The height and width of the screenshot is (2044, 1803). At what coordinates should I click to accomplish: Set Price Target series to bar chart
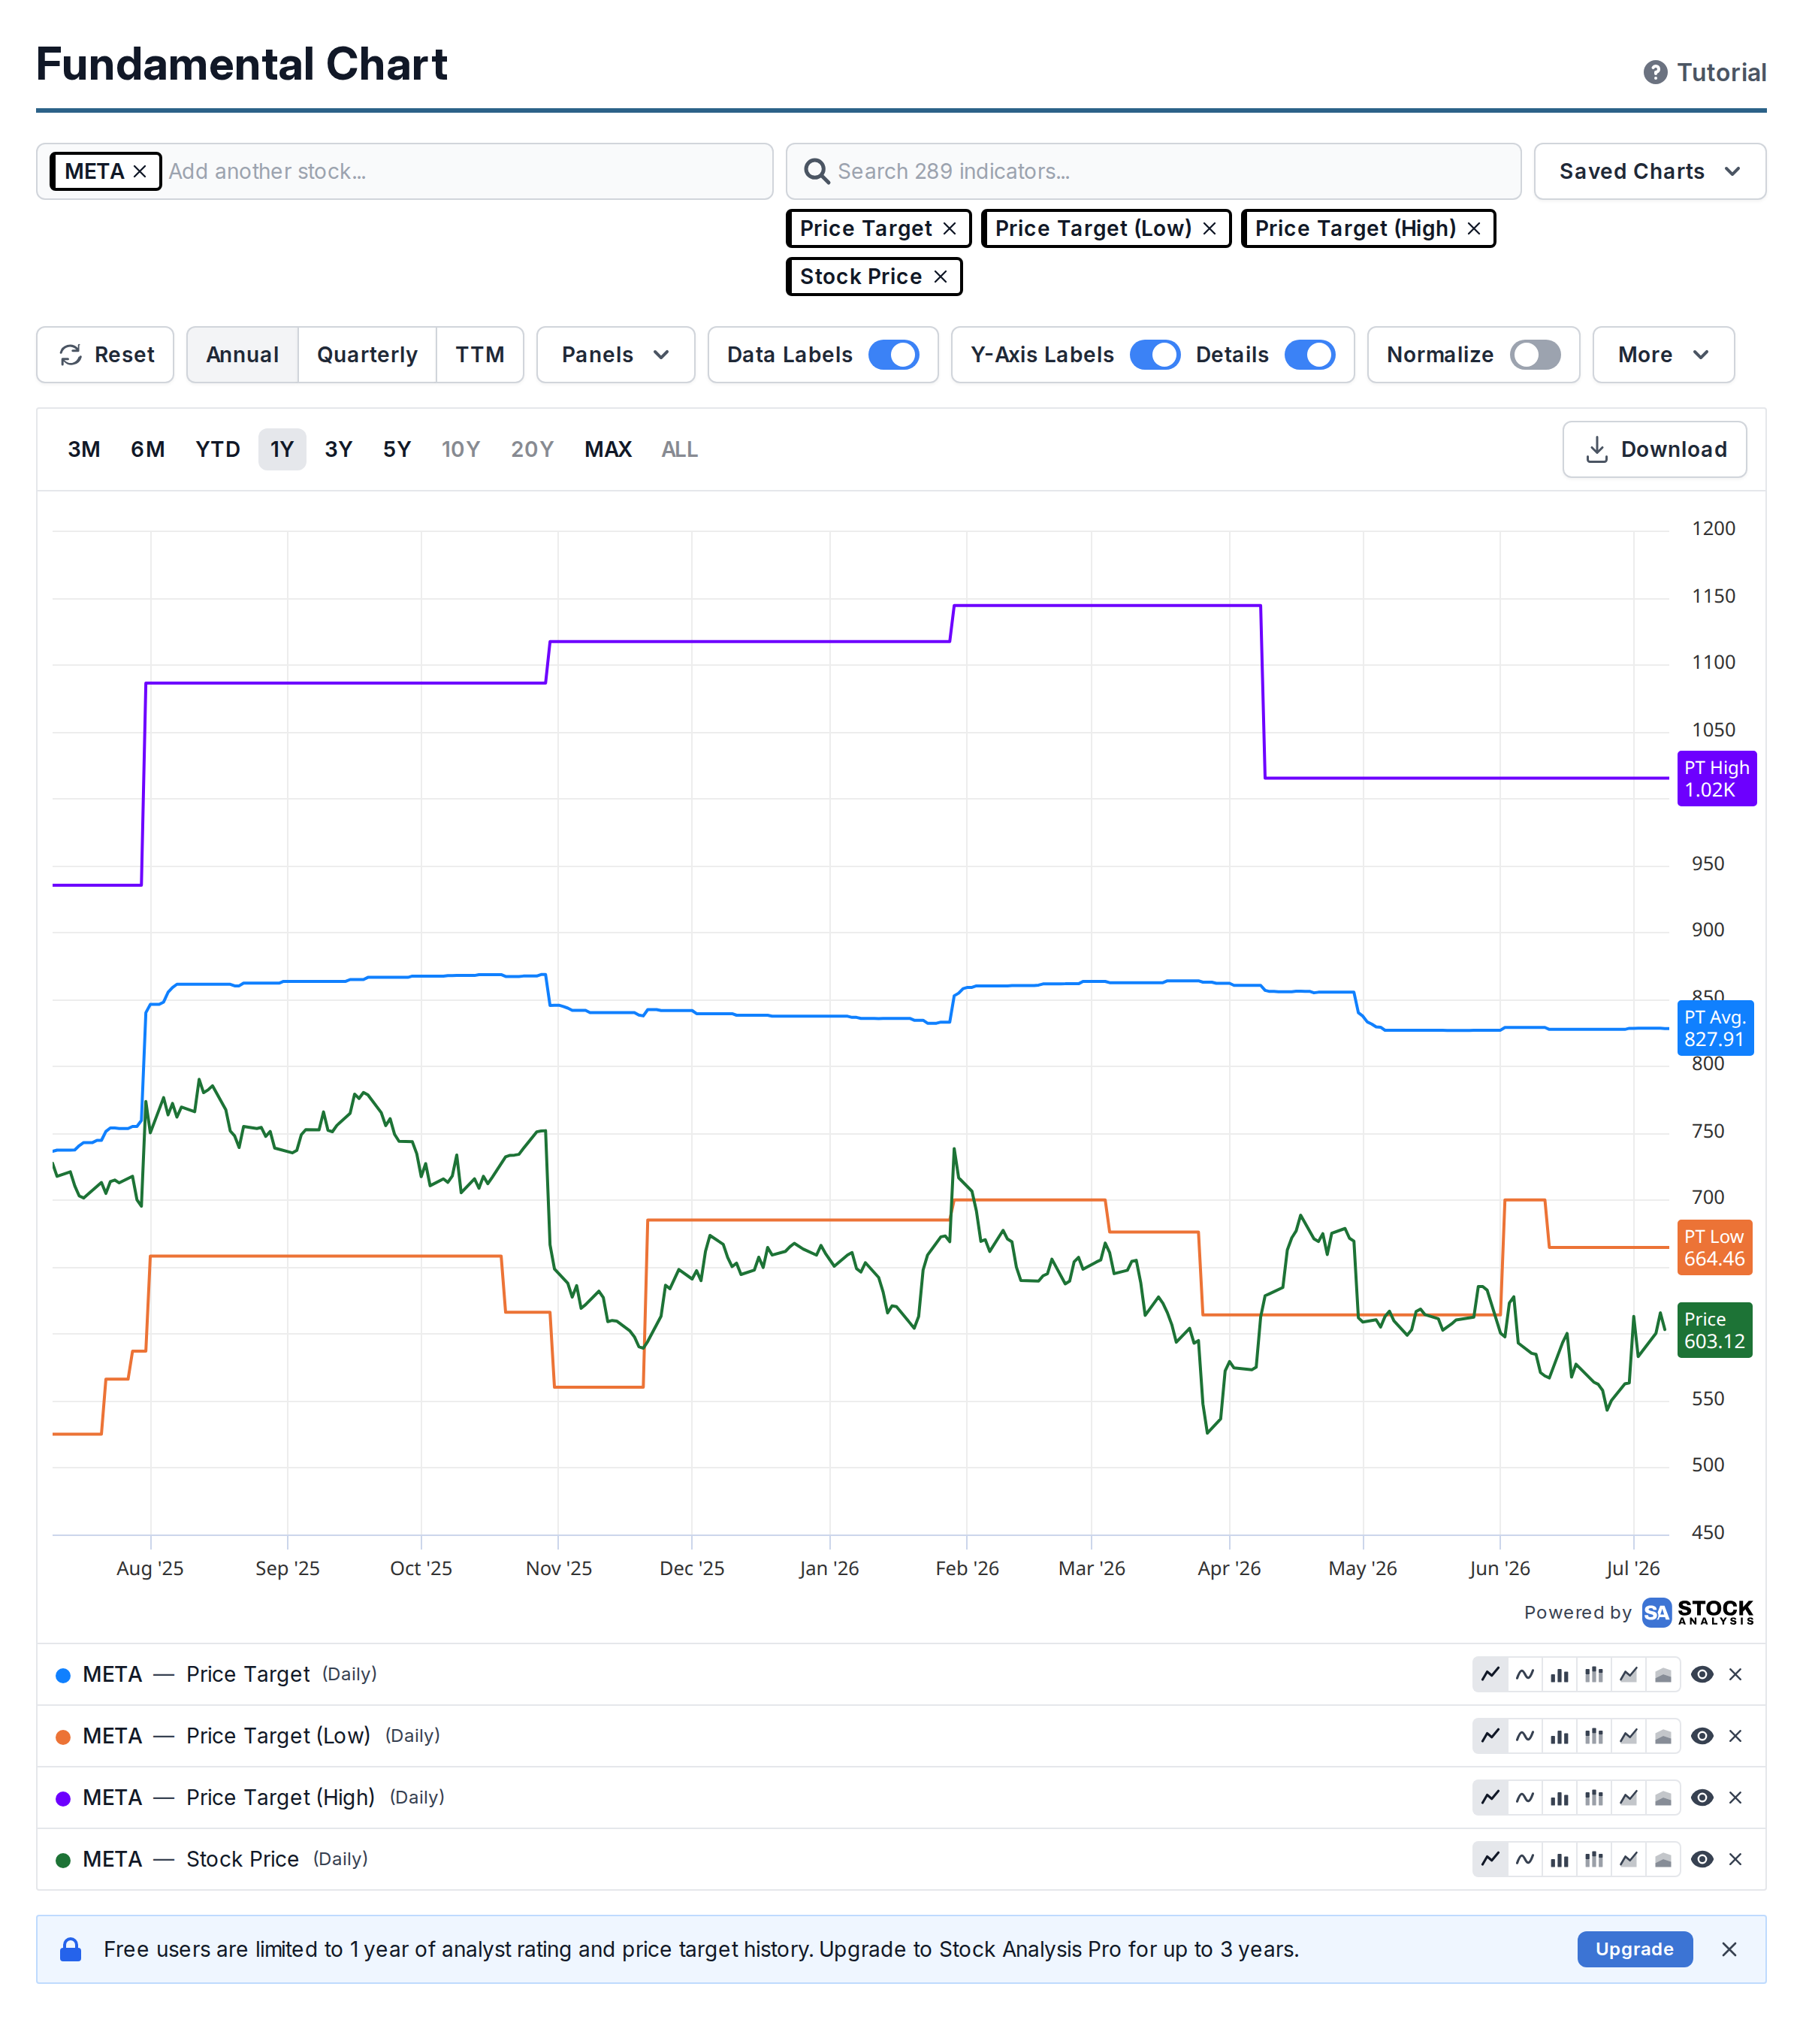1559,1674
